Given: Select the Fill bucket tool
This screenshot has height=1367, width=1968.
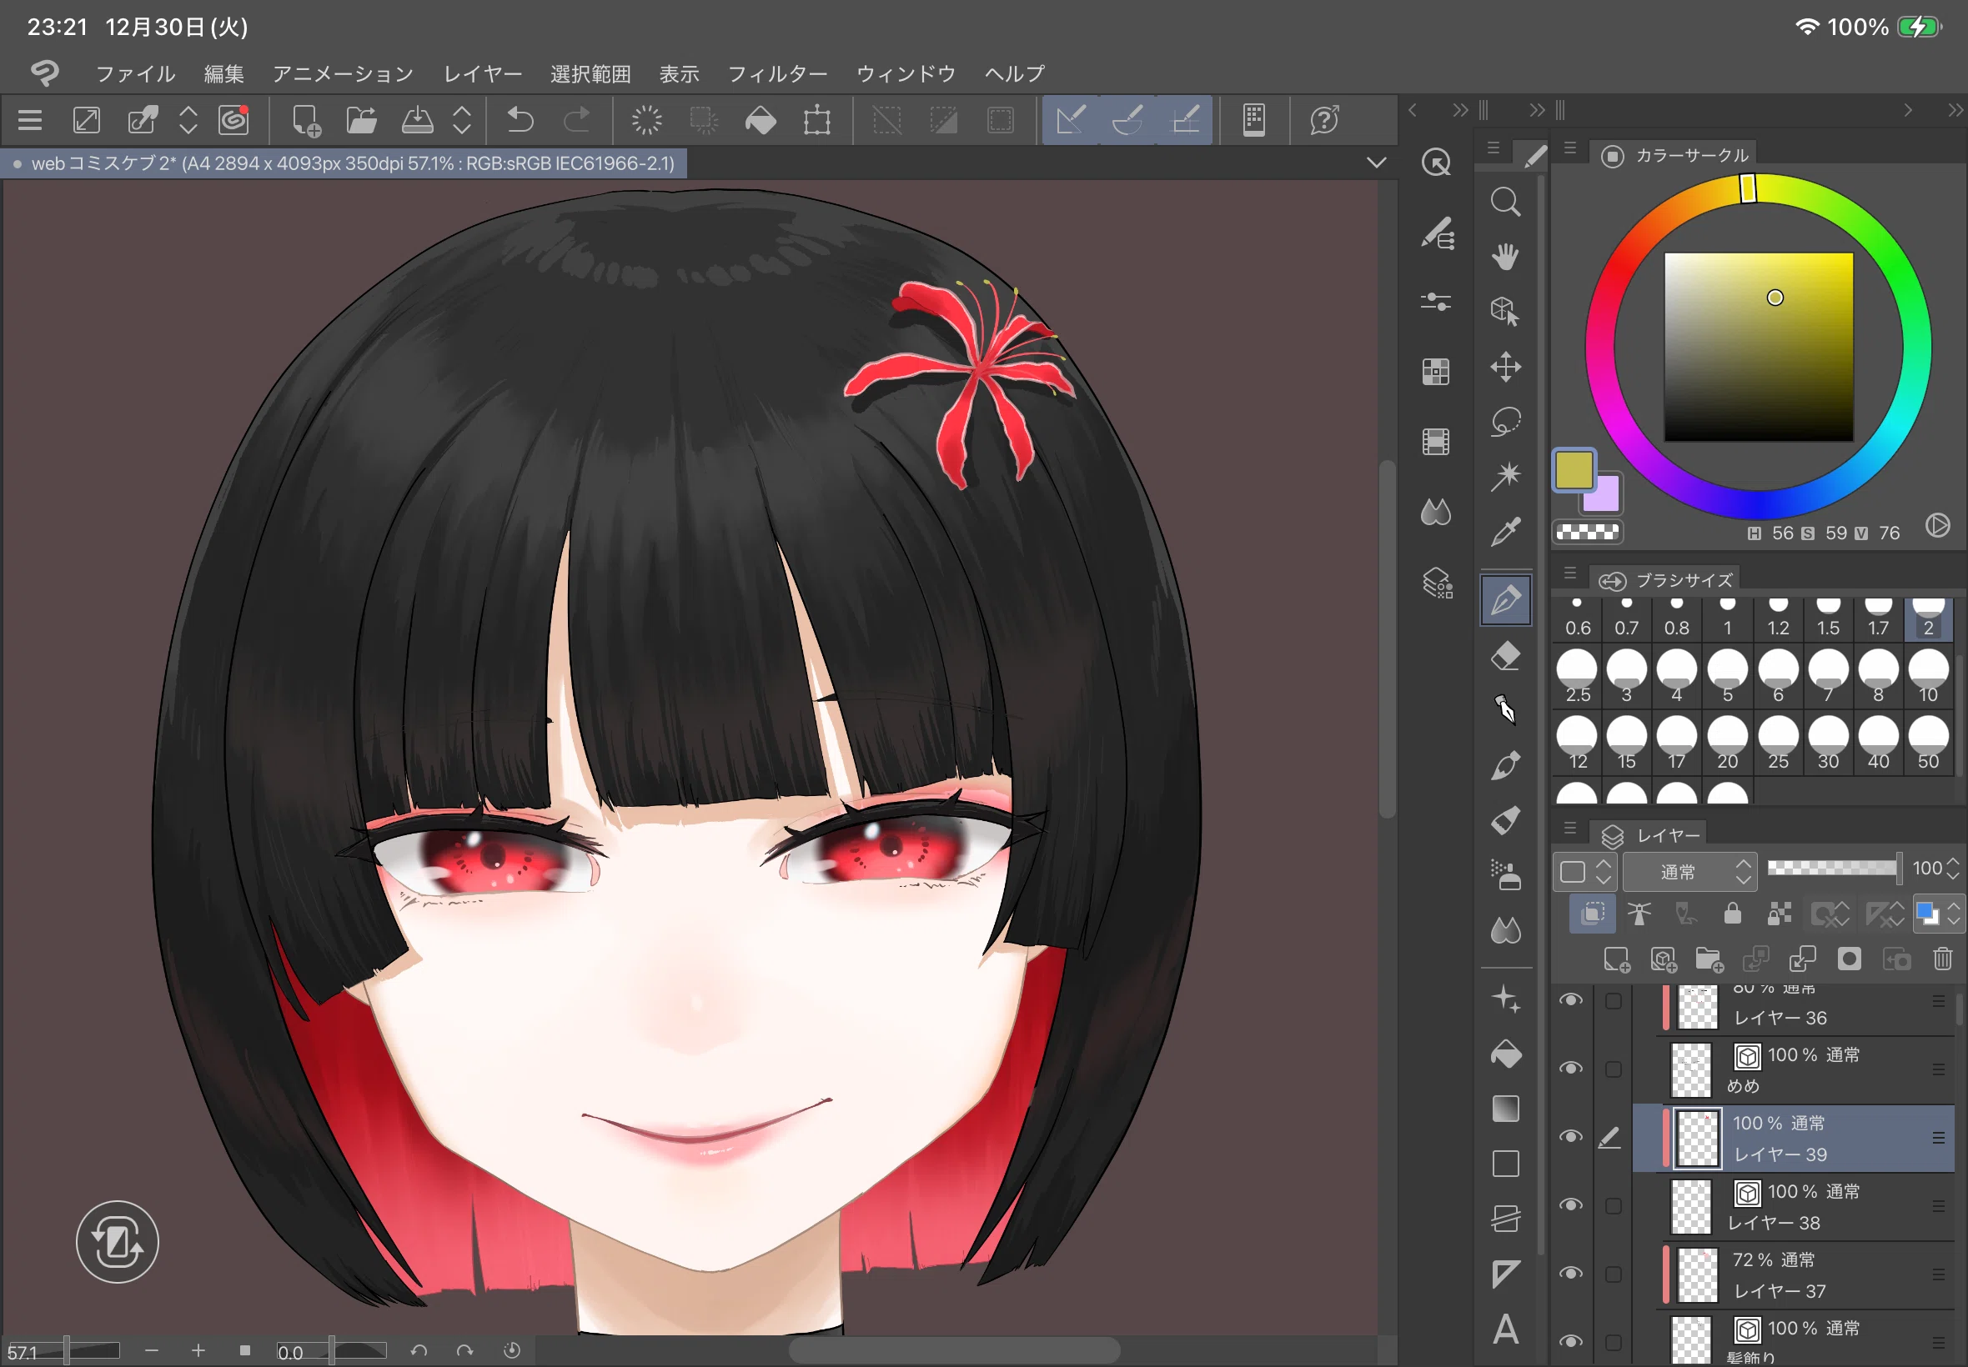Looking at the screenshot, I should [1505, 1054].
